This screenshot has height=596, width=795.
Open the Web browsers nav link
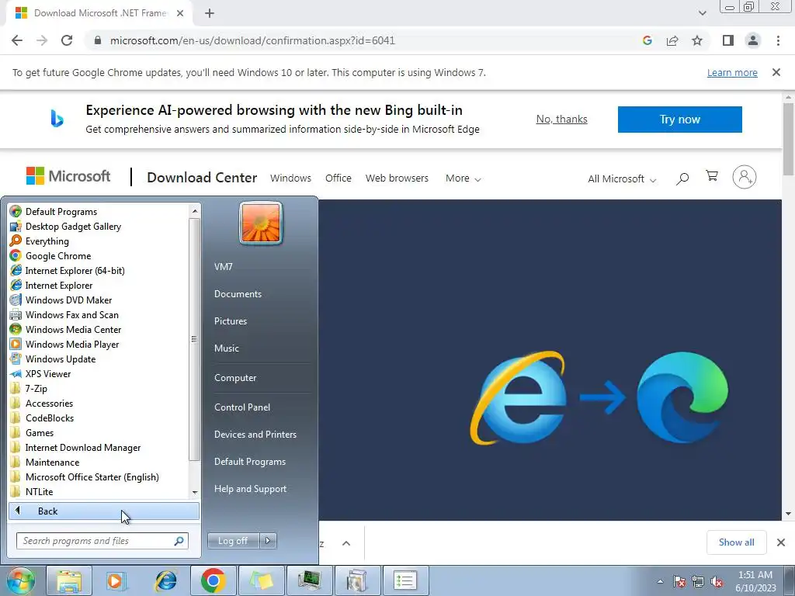(397, 178)
